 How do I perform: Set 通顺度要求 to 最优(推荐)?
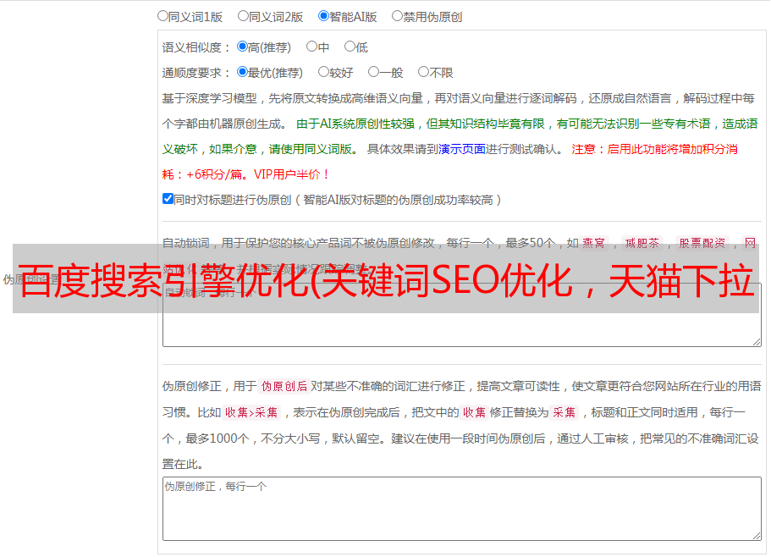click(242, 72)
